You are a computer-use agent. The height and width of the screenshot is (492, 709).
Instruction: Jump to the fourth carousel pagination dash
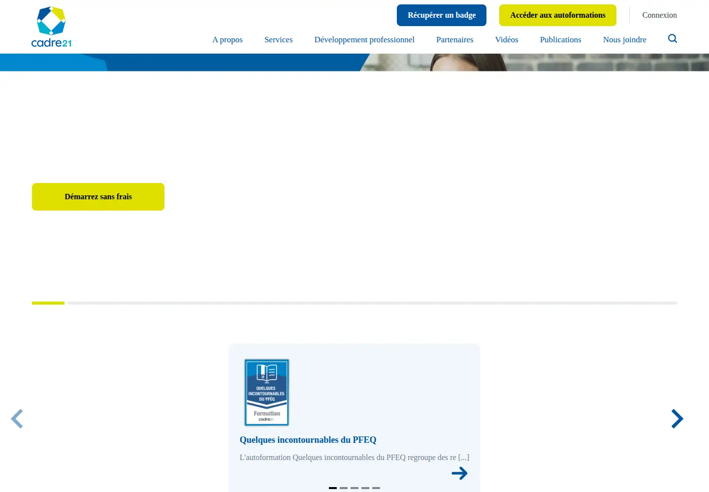(365, 488)
